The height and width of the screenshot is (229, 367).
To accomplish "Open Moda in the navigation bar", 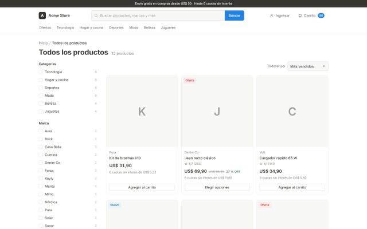I will click(134, 27).
